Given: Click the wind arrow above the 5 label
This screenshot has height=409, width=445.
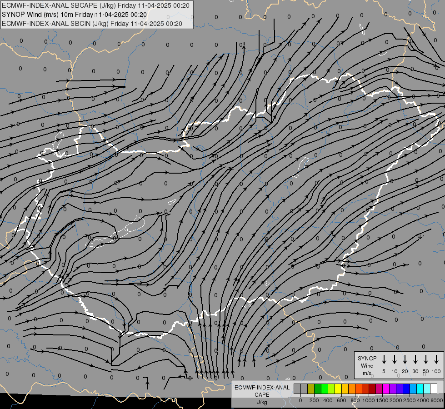Looking at the screenshot, I should click(384, 359).
